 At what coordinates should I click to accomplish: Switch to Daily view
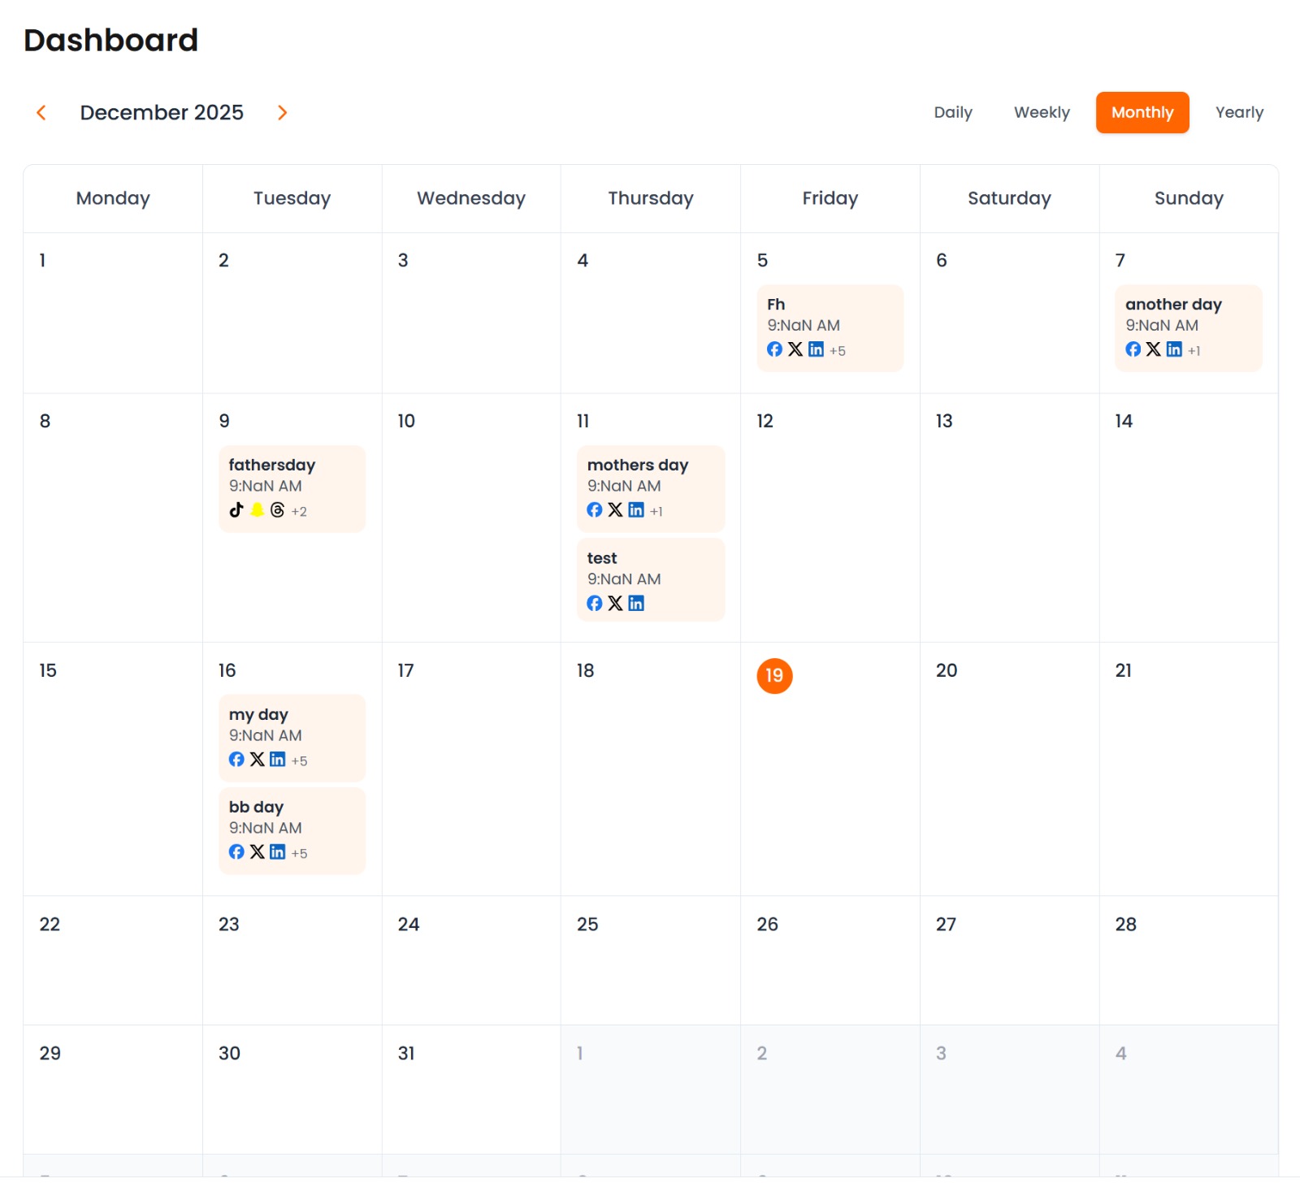953,112
